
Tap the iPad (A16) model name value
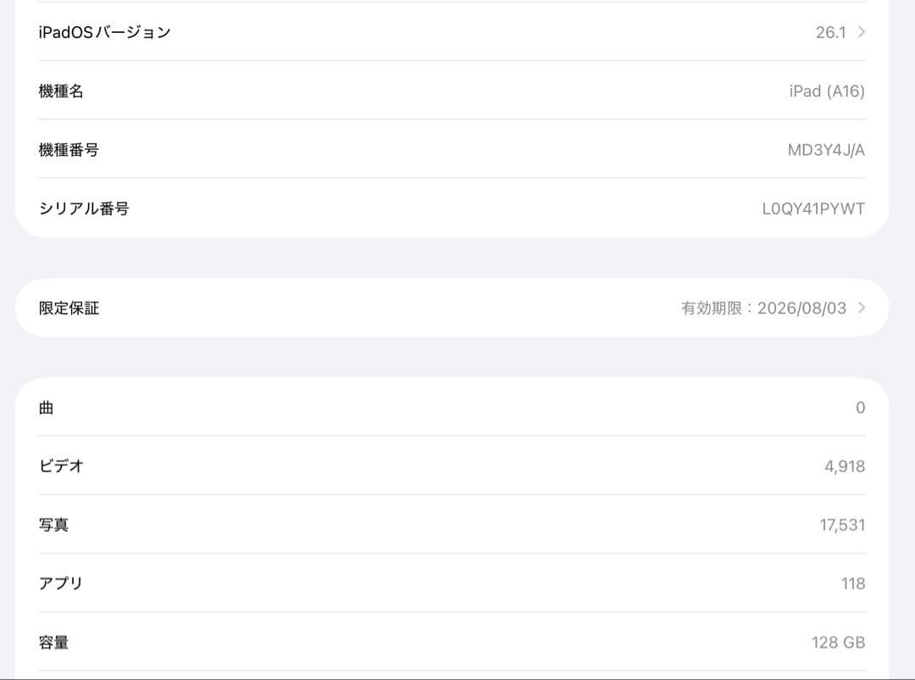(826, 91)
